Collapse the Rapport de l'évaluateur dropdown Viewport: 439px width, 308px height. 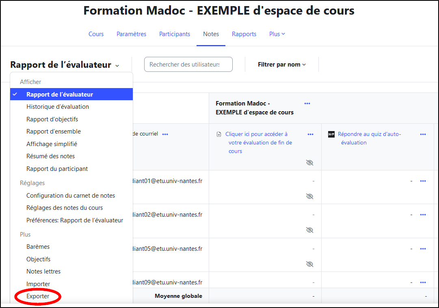65,65
